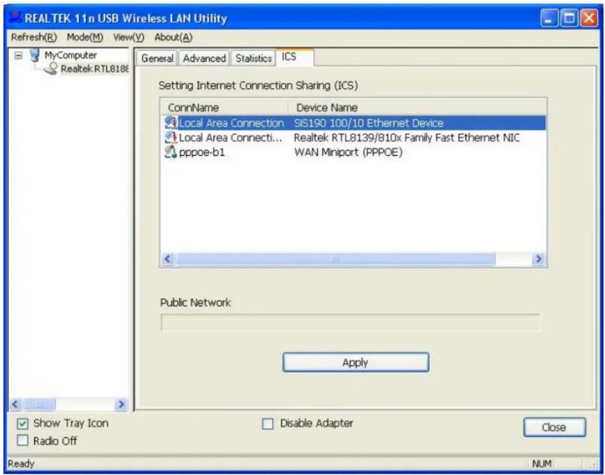
Task: Click the "Local Area Connecti..." truncated name
Action: (x=231, y=138)
